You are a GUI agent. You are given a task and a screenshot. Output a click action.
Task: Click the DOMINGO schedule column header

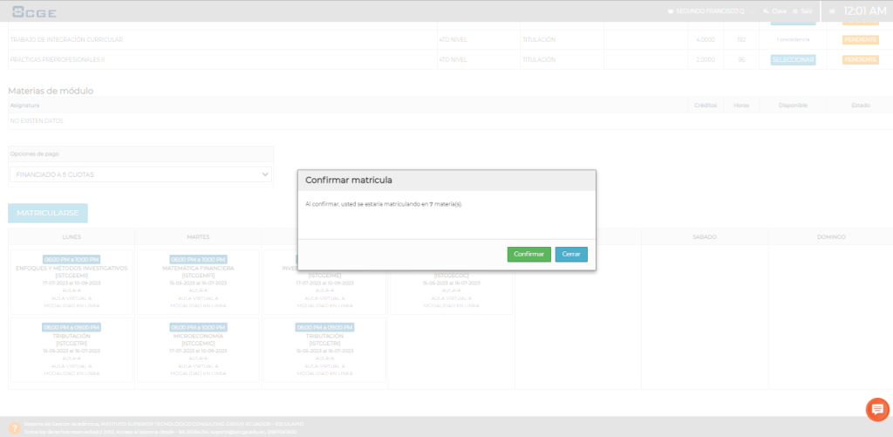[831, 236]
